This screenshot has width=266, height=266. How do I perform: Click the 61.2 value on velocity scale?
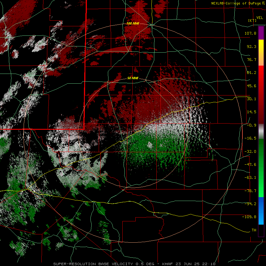252,73
